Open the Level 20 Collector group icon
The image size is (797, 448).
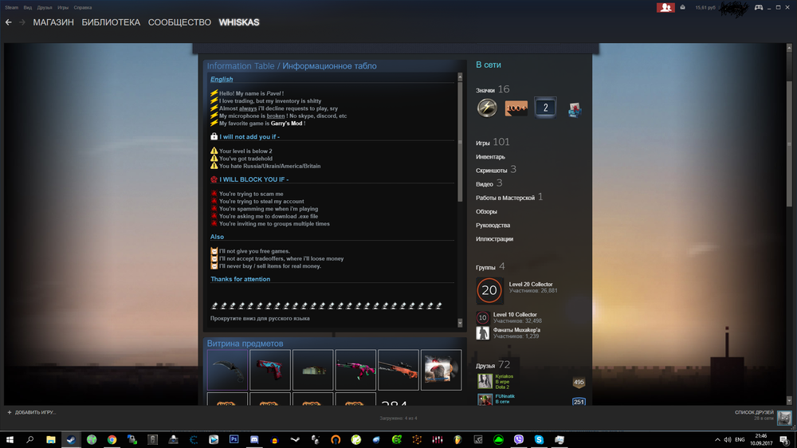(x=489, y=291)
